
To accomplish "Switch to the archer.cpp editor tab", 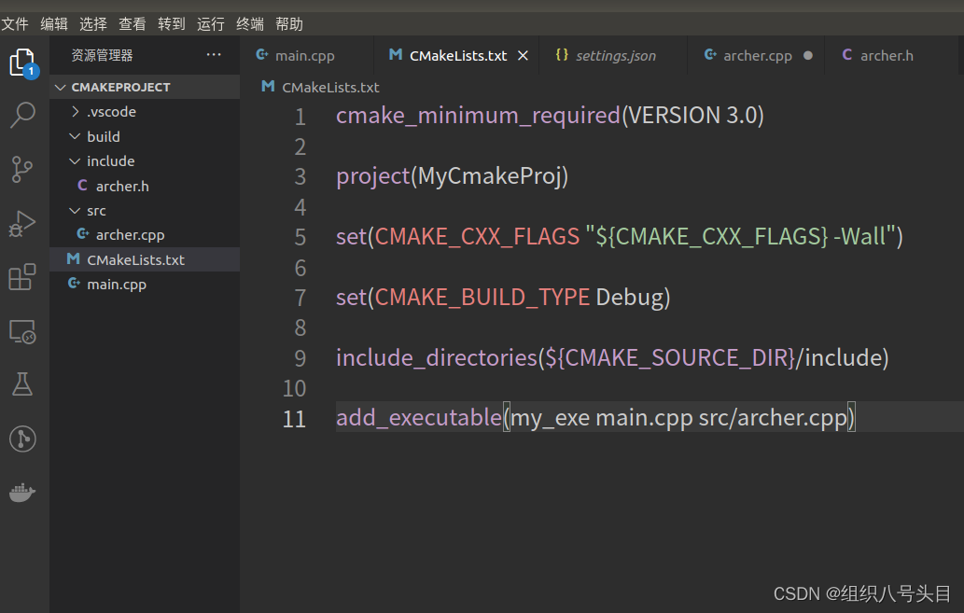I will [x=756, y=55].
